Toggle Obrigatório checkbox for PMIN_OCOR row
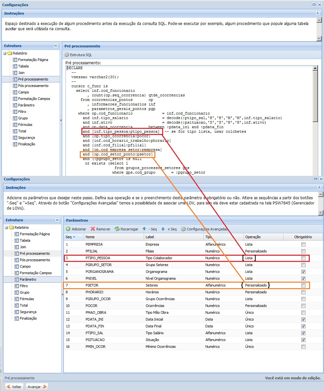The height and width of the screenshot is (391, 324). (303, 347)
